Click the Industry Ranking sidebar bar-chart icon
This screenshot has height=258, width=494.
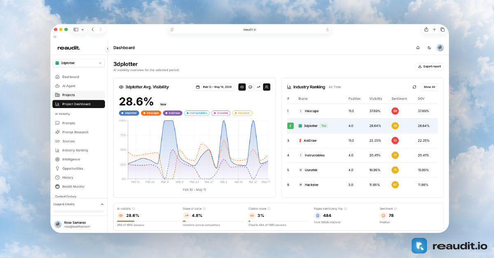pyautogui.click(x=58, y=150)
